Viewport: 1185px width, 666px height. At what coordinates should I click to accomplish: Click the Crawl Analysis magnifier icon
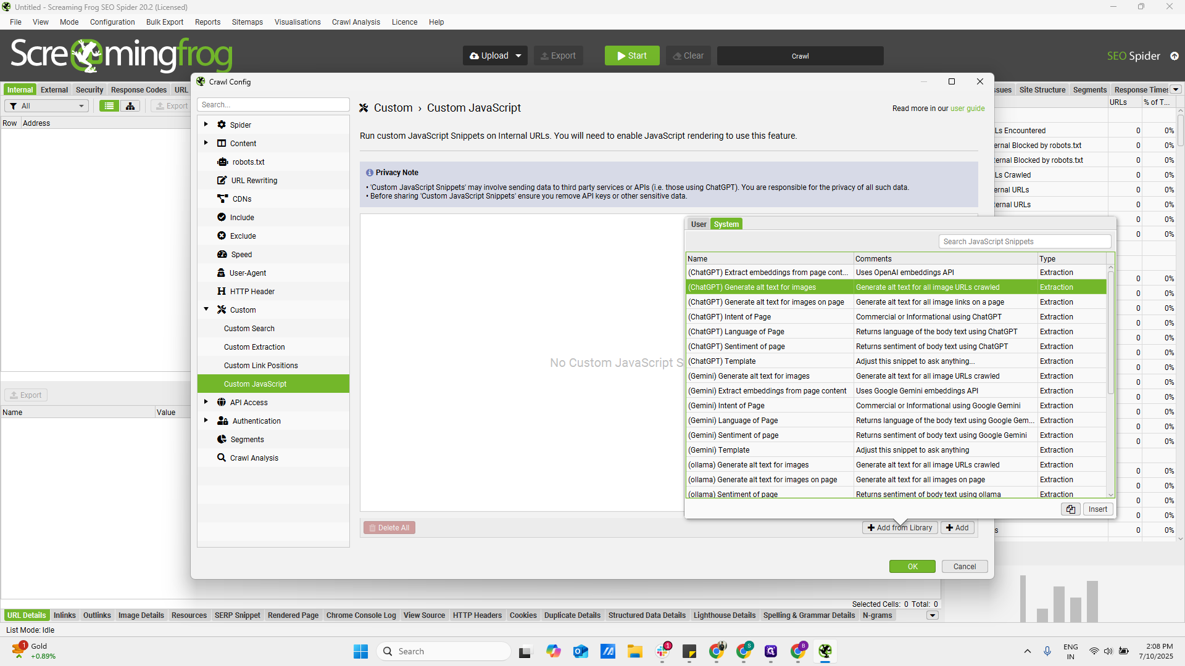click(222, 458)
